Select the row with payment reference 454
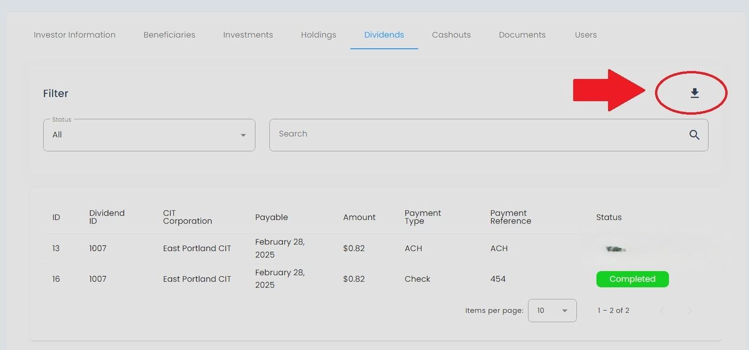 pyautogui.click(x=498, y=279)
